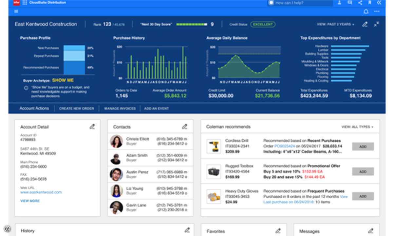Screen dimensions: 393x236
Task: Select the $30,000.00 credit limit value
Action: tap(221, 96)
